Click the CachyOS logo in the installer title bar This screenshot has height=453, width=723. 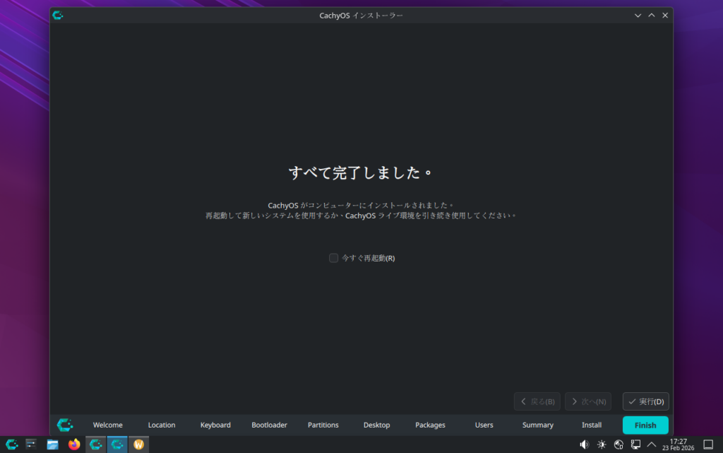(x=58, y=15)
